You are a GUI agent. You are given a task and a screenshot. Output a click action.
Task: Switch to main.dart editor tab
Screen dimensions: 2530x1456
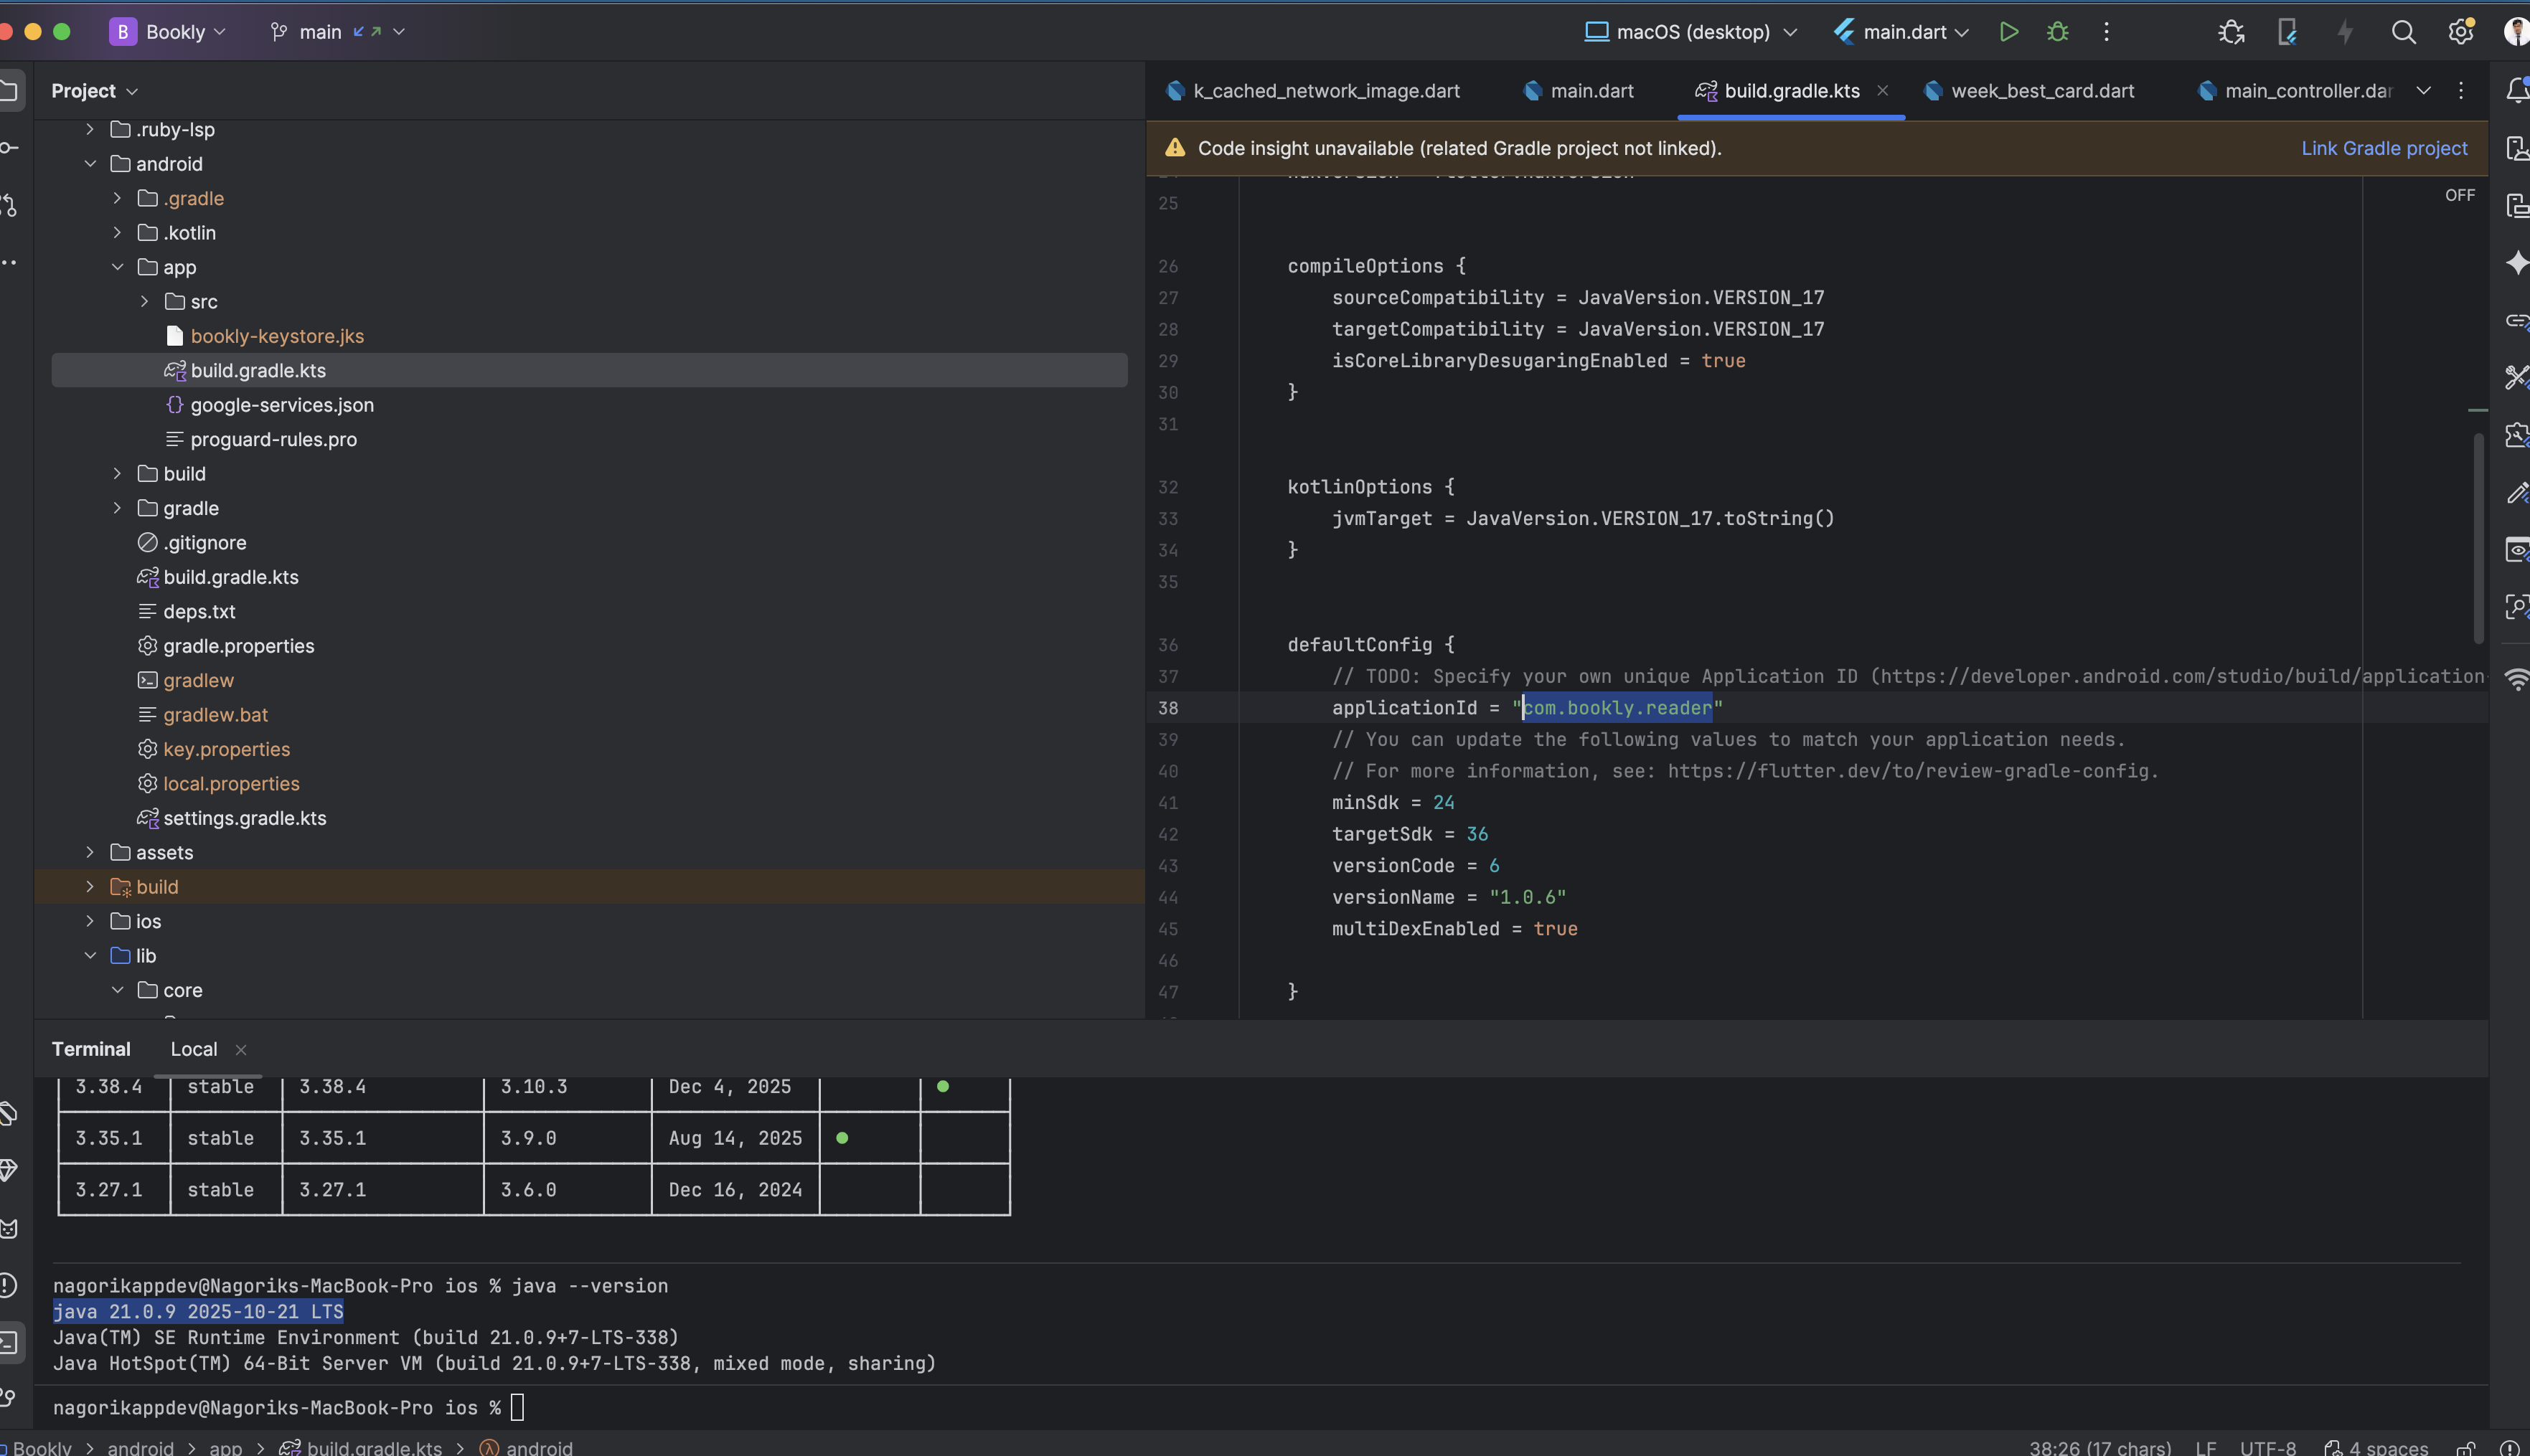(1578, 91)
